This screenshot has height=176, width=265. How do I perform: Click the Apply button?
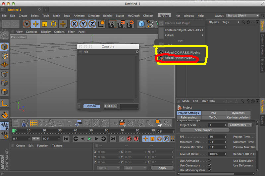pyautogui.click(x=162, y=168)
